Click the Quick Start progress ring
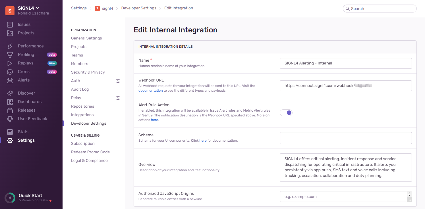Viewport: 425px width, 209px height. point(10,198)
